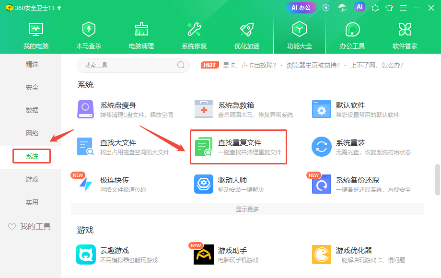Focus the 搜索工具 search field

(x=133, y=66)
